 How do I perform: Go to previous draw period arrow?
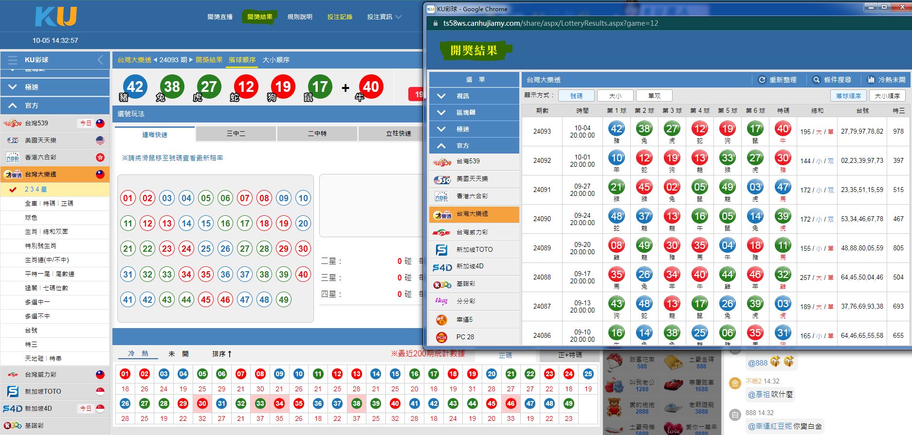click(x=155, y=60)
